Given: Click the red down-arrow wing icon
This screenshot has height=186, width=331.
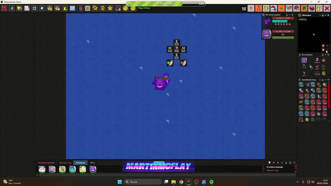Looking at the screenshot, I should (x=183, y=63).
